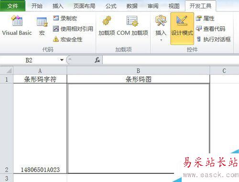The height and width of the screenshot is (182, 239).
Task: Switch to the 开始 tab
Action: (x=37, y=6)
